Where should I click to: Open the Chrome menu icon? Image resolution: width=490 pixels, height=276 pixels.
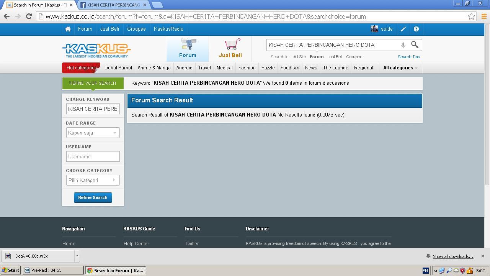coord(484,16)
